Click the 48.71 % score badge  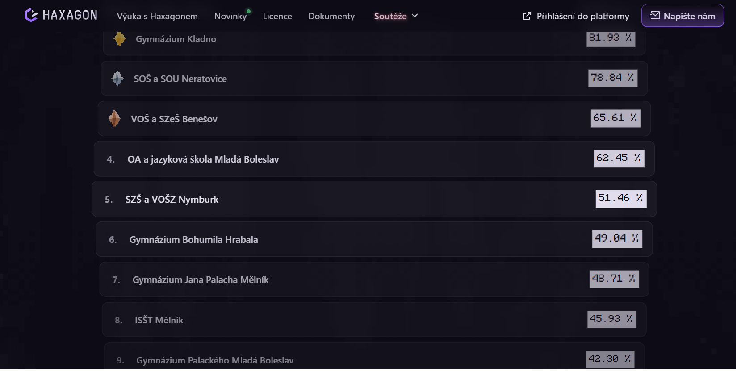(614, 279)
